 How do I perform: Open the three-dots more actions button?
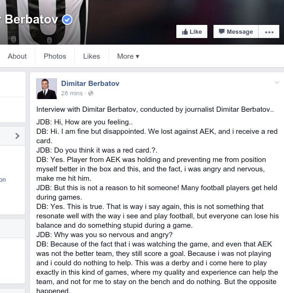pos(269,32)
